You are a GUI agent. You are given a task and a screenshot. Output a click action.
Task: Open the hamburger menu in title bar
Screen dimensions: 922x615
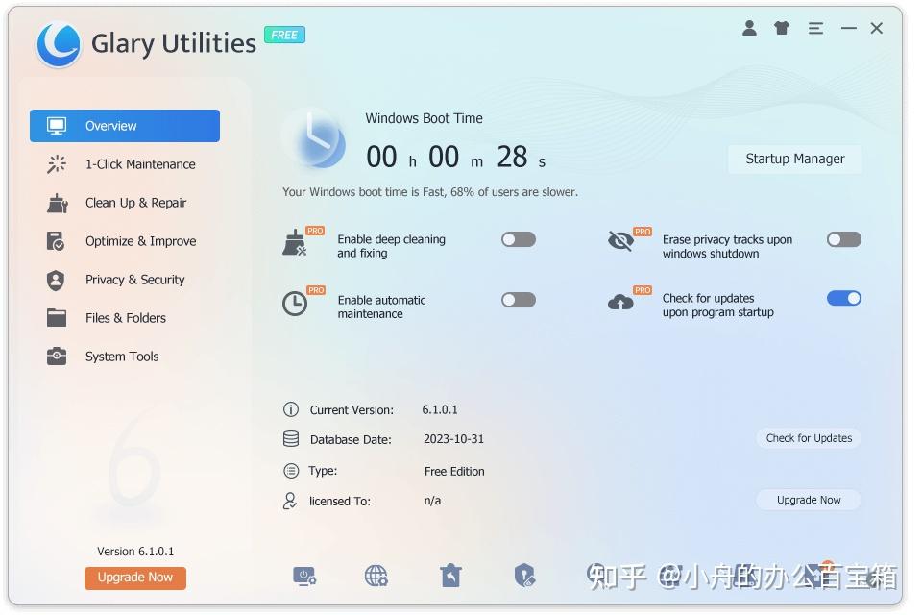point(815,28)
